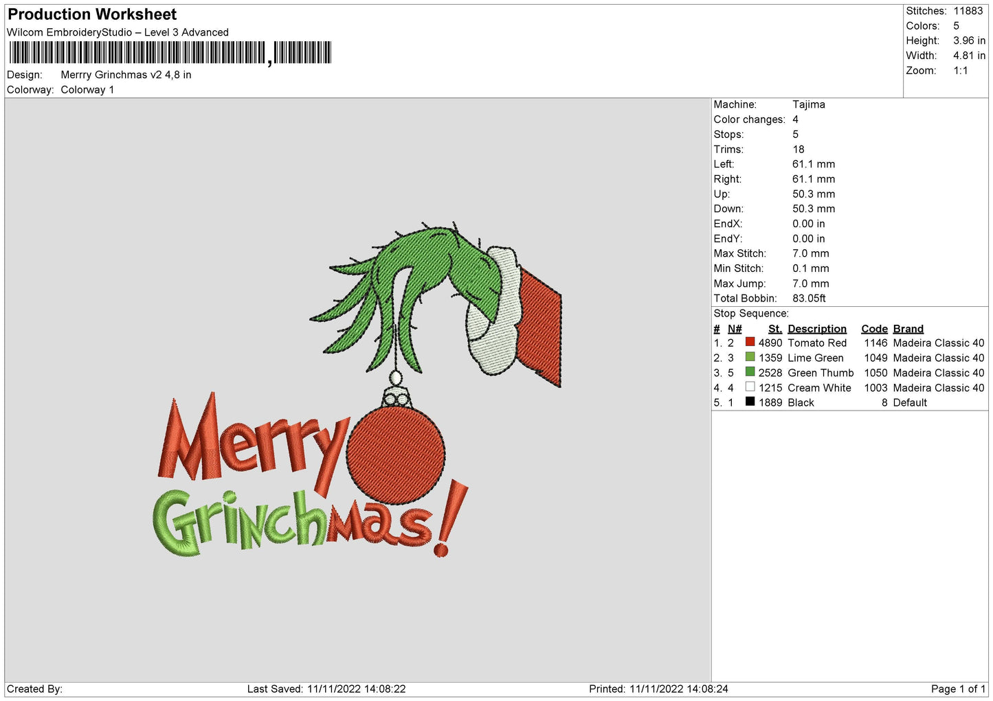The height and width of the screenshot is (701, 993).
Task: Click the white fur cuff in design
Action: point(493,312)
